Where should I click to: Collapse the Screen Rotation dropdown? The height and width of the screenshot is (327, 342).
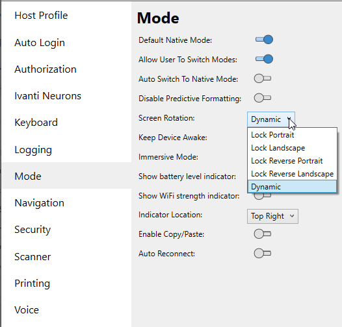(271, 119)
